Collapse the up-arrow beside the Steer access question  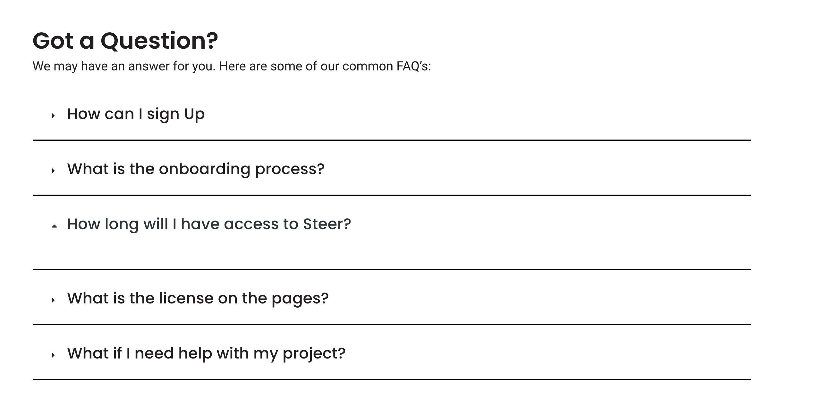[x=55, y=226]
